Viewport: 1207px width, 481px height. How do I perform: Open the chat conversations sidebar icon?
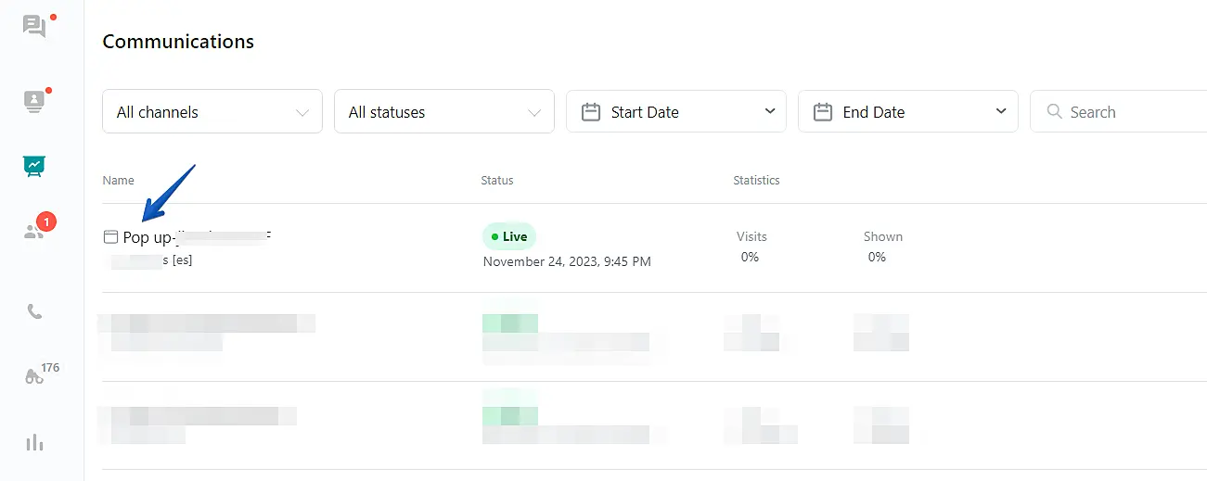[34, 26]
